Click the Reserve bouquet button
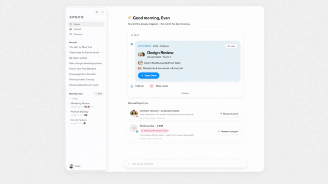Screen dimensions: 328x184 228,132
